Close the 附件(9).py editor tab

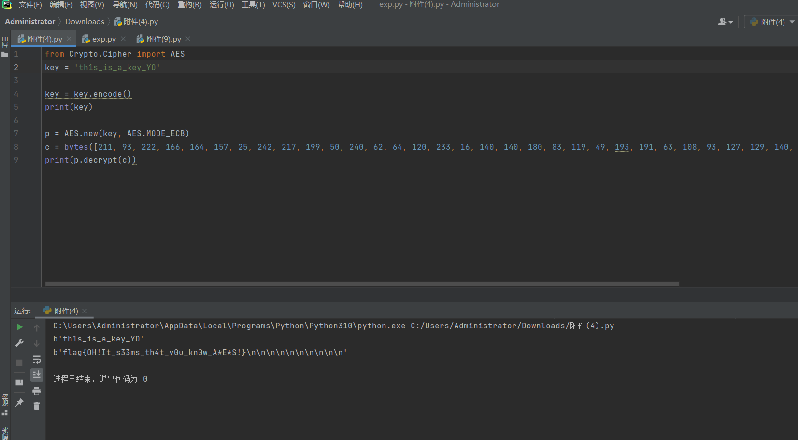coord(188,39)
